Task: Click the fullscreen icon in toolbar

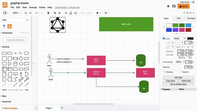Action: (187, 13)
